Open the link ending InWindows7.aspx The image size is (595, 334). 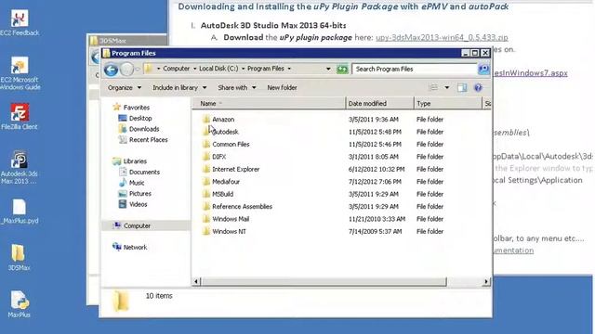(x=530, y=73)
